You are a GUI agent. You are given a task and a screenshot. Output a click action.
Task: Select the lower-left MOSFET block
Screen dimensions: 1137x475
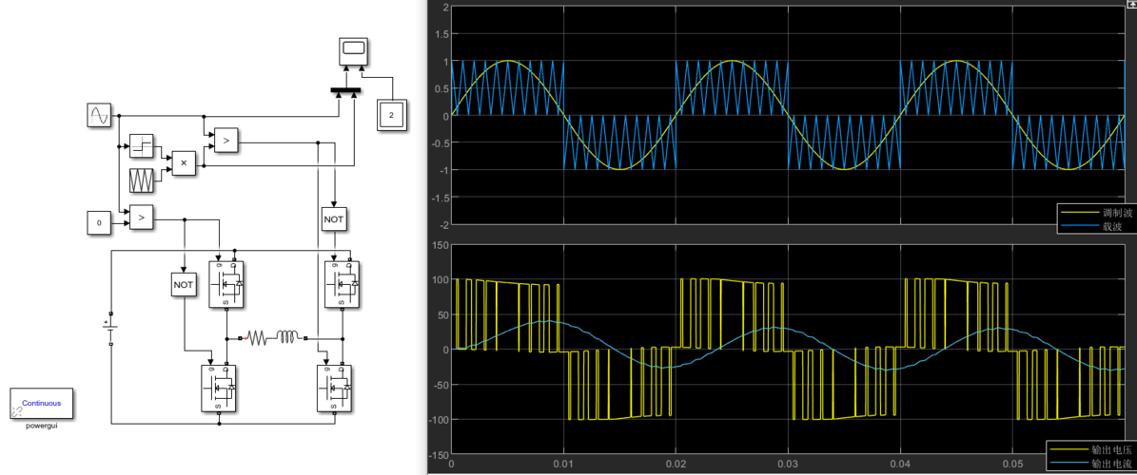click(218, 388)
